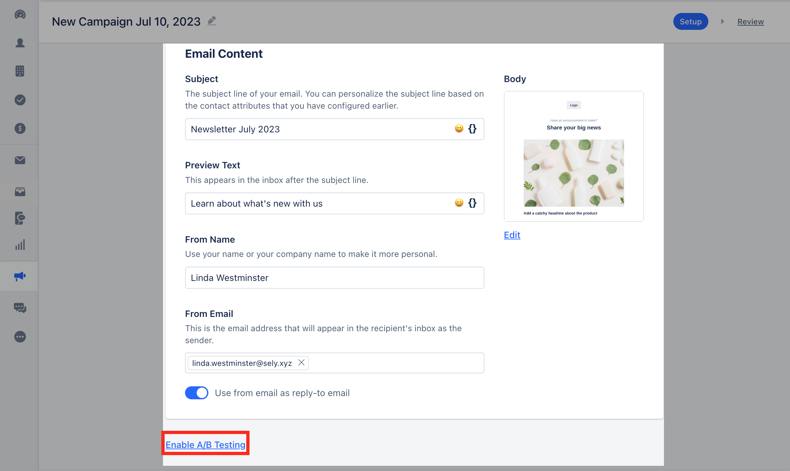Disable 'Use from email as reply-to email'
The height and width of the screenshot is (471, 790).
point(196,392)
